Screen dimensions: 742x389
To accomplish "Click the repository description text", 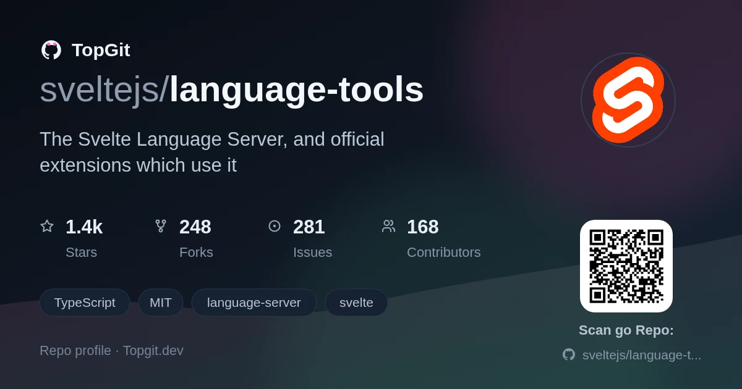I will pos(212,152).
